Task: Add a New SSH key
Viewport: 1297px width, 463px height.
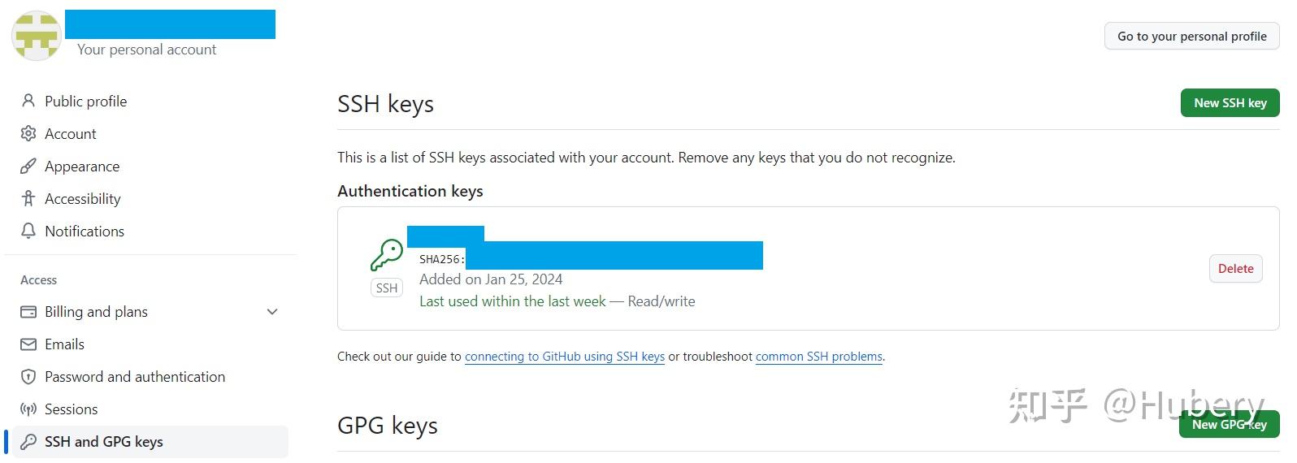Action: point(1230,103)
